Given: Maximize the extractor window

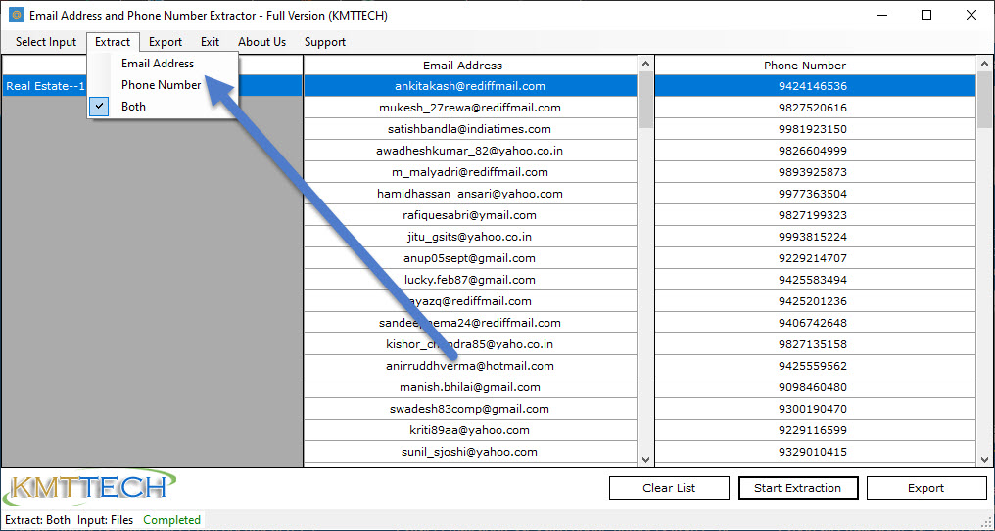Looking at the screenshot, I should [926, 15].
